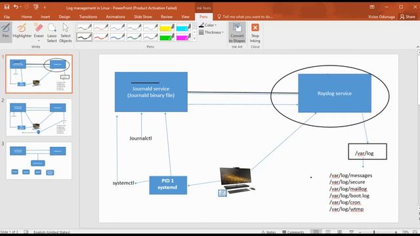The image size is (420, 236).
Task: Switch to the Design ribbon tab
Action: tap(64, 17)
